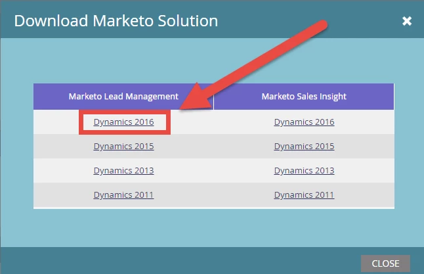The image size is (424, 274).
Task: Click the Download Marketo Solution title
Action: click(116, 21)
